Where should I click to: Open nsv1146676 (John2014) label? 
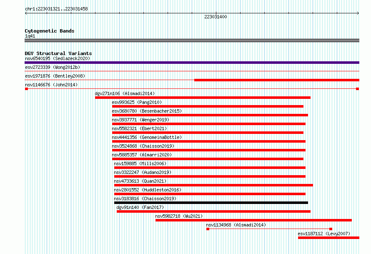pyautogui.click(x=51, y=85)
